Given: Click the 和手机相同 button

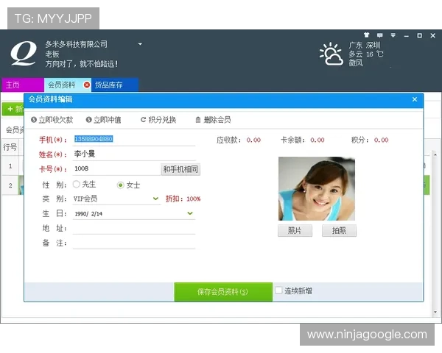Looking at the screenshot, I should tap(180, 169).
